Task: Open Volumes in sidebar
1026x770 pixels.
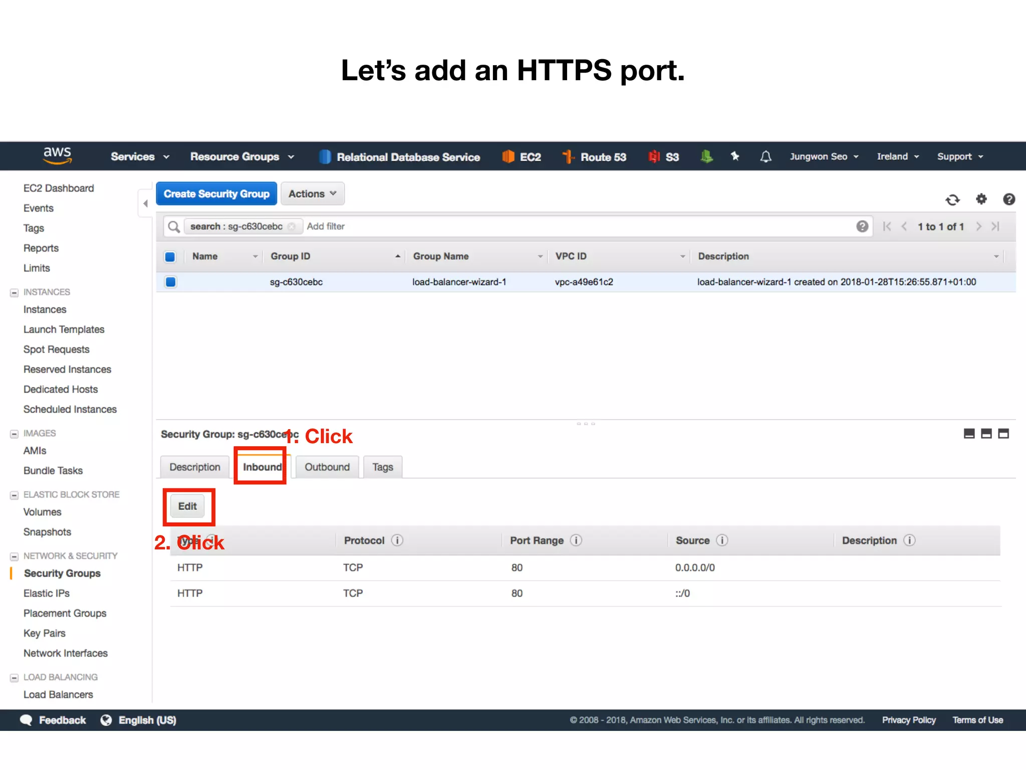Action: pyautogui.click(x=43, y=512)
